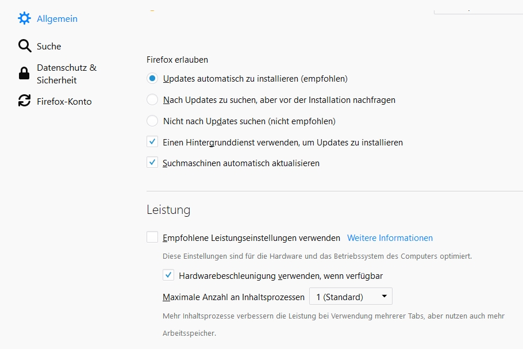The image size is (523, 349).
Task: Click the gear icon beside Allgemein
Action: point(24,18)
